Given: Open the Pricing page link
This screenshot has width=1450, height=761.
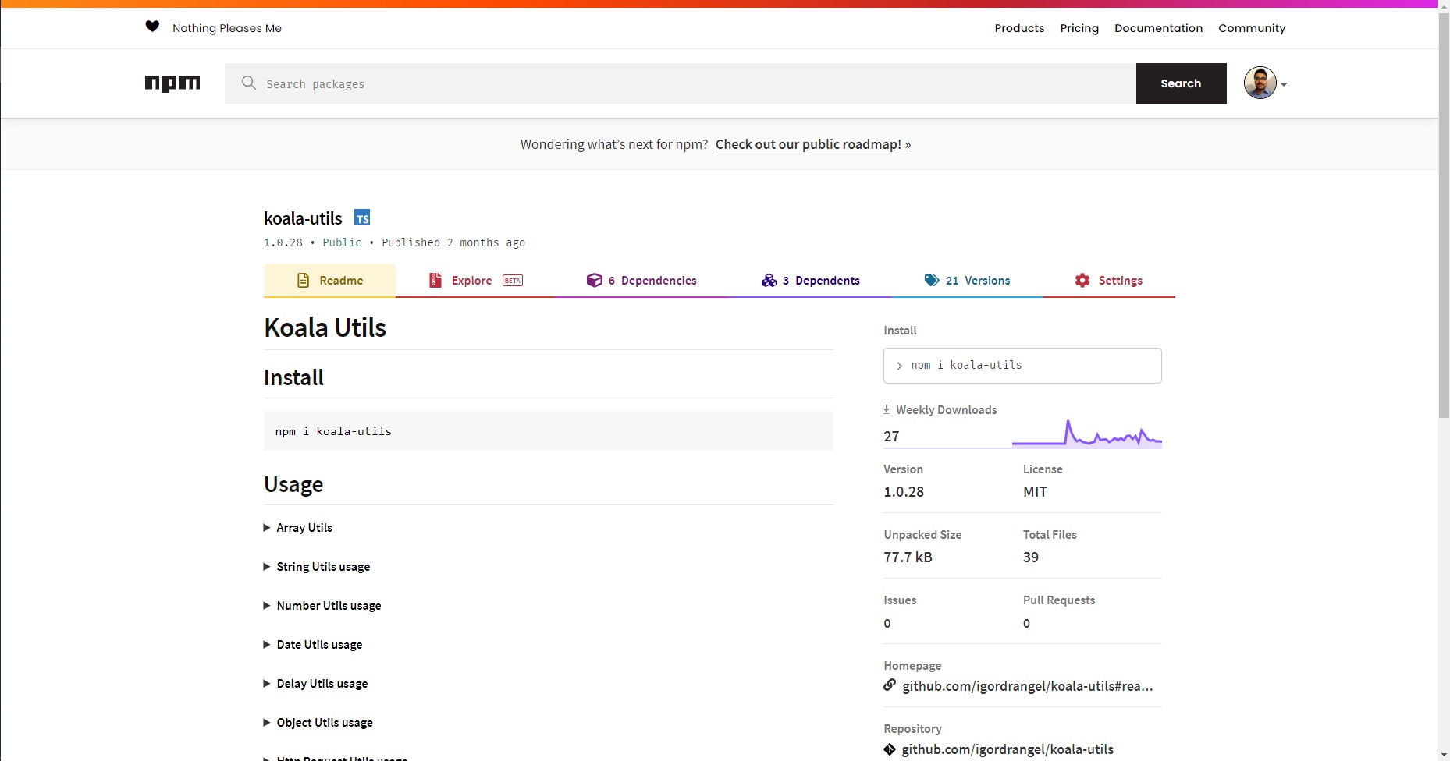Looking at the screenshot, I should pyautogui.click(x=1079, y=28).
